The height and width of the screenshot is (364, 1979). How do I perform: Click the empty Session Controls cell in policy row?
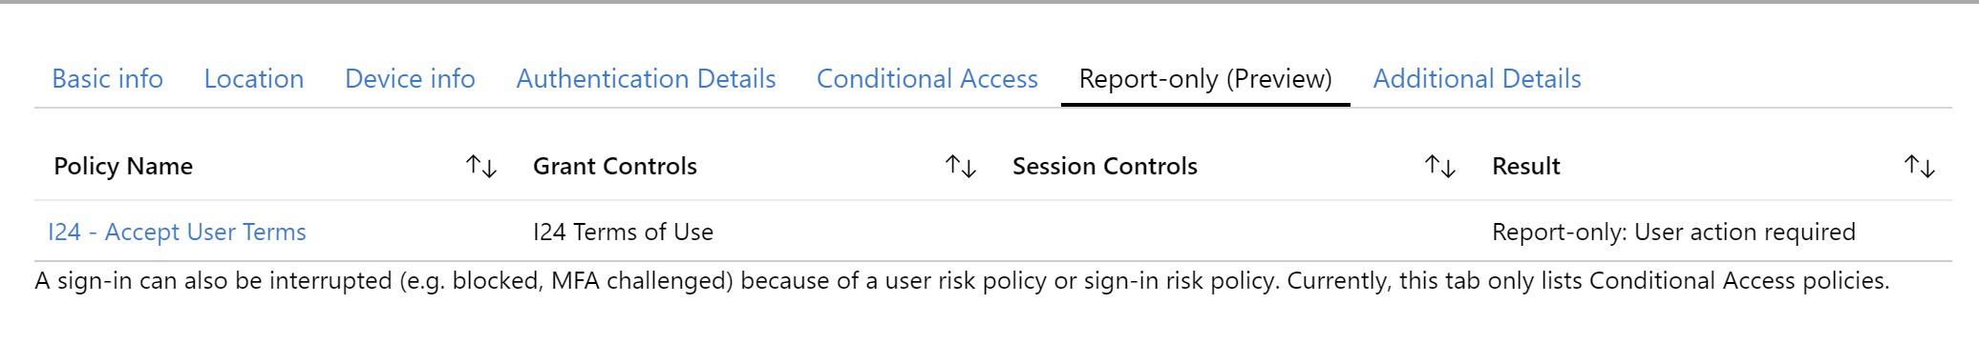click(x=1233, y=232)
